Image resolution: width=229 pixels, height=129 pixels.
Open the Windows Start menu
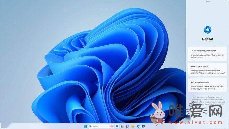pos(86,126)
